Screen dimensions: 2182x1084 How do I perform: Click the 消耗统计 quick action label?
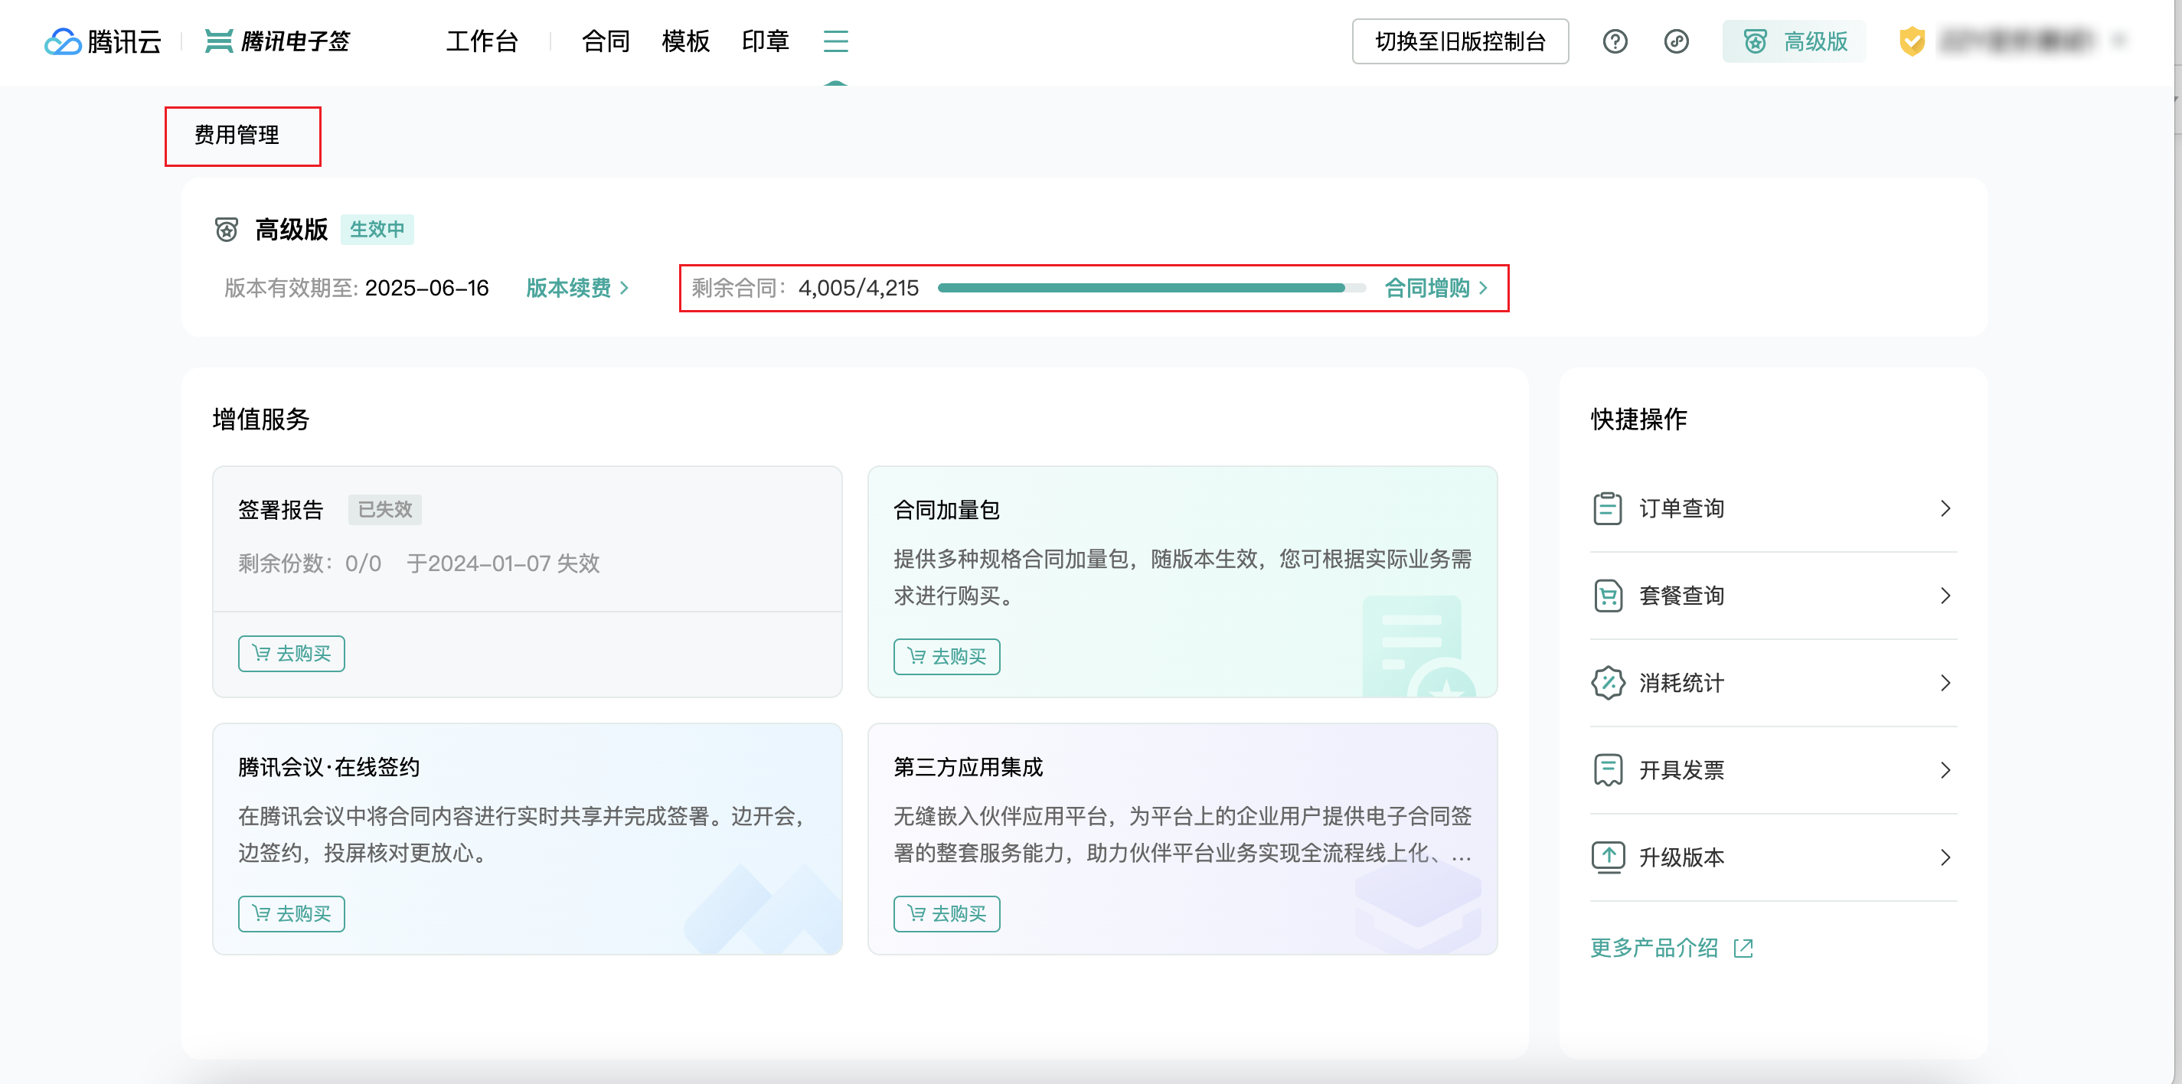coord(1681,683)
